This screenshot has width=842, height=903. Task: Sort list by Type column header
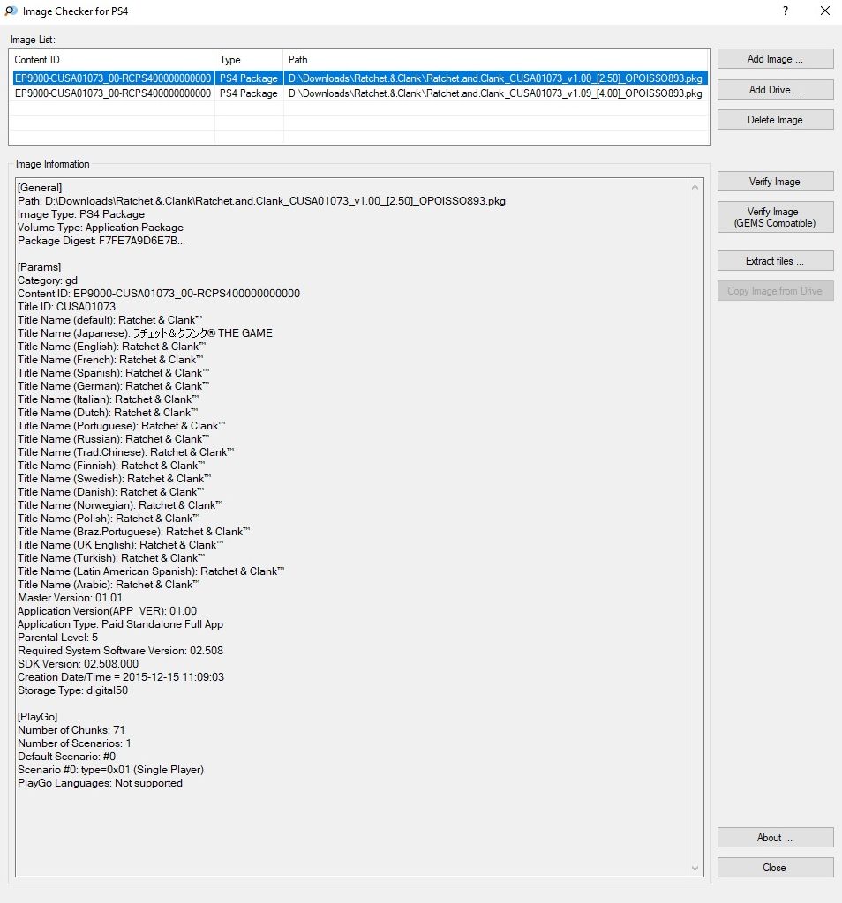[248, 60]
